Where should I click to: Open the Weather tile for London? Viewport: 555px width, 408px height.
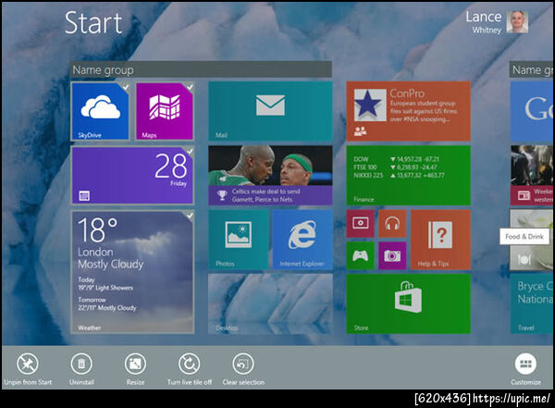(132, 272)
